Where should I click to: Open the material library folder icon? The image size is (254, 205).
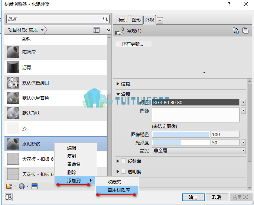[x=9, y=186]
